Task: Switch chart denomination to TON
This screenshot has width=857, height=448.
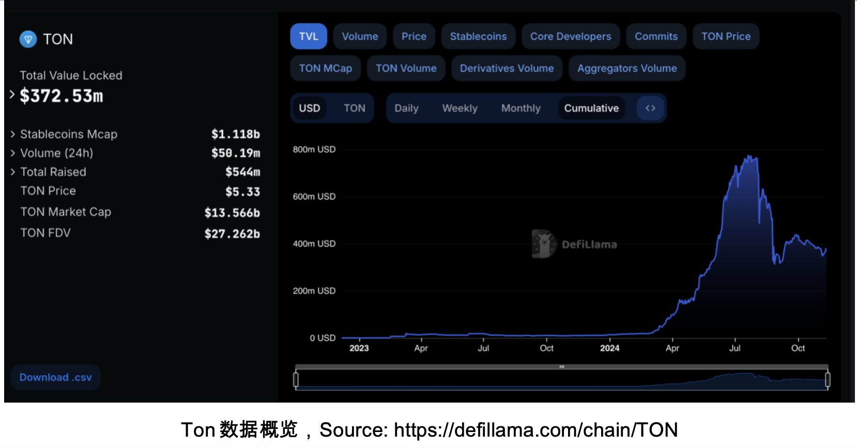Action: click(355, 108)
